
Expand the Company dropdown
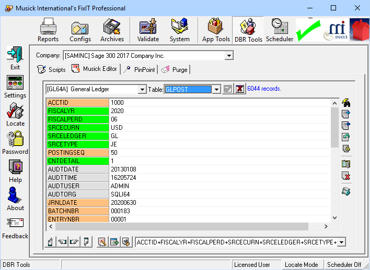coord(229,56)
